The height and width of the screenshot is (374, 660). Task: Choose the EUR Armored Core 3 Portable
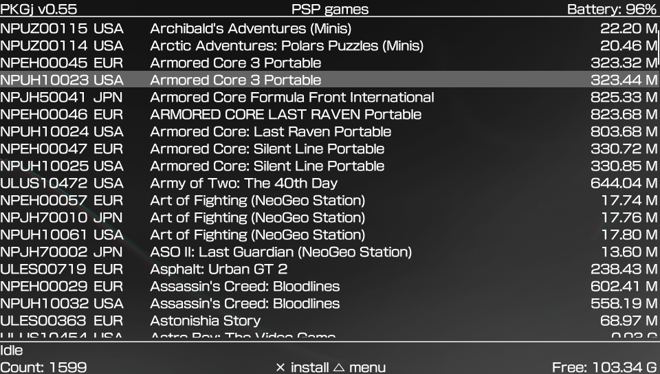[x=330, y=63]
